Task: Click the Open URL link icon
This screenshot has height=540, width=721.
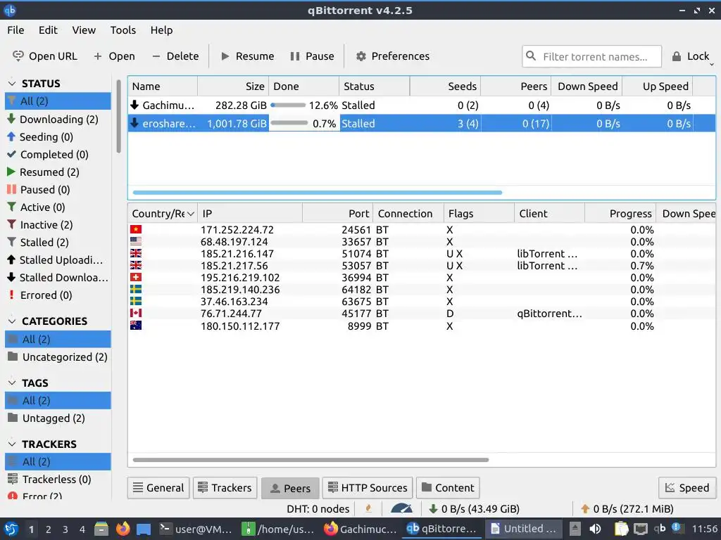Action: coord(18,56)
